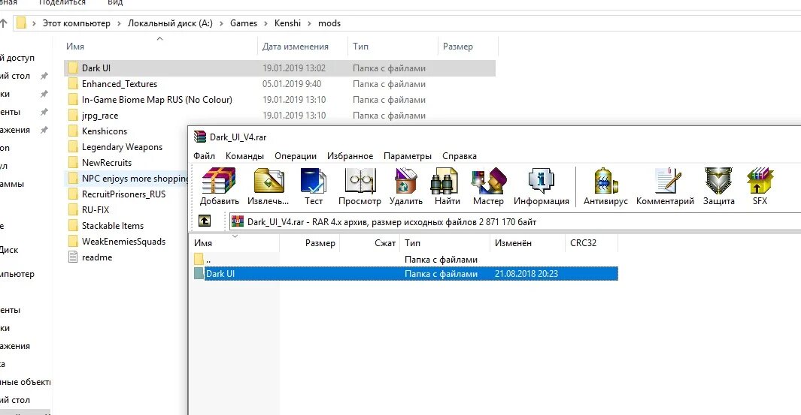Switch to the Поделиться ribbon tab
Viewport: 801px width, 415px height.
[x=62, y=2]
